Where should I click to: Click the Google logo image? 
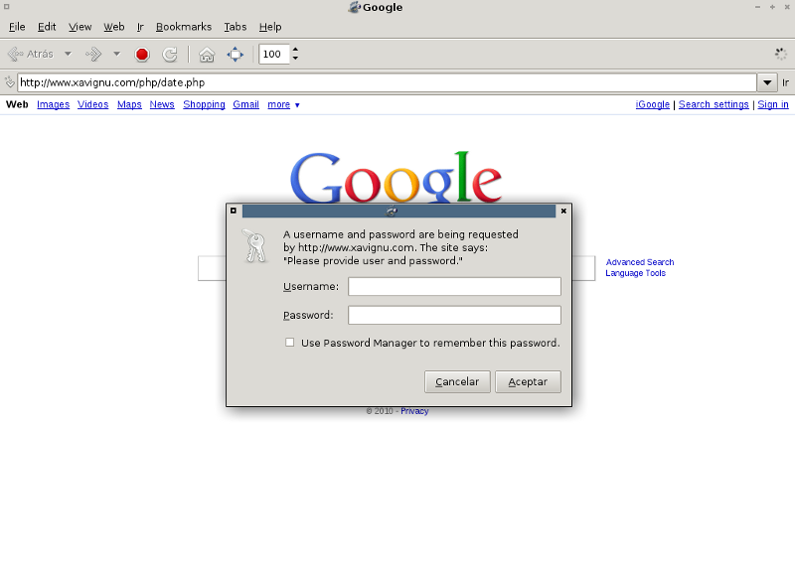click(x=396, y=178)
